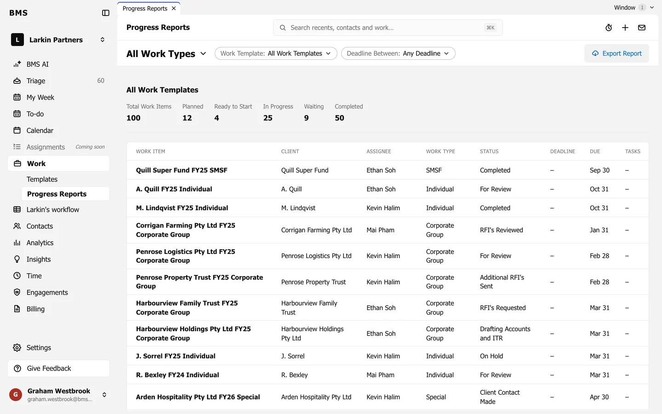Click the Larkin's workflow table icon
Viewport: 662px width, 414px height.
click(x=17, y=210)
